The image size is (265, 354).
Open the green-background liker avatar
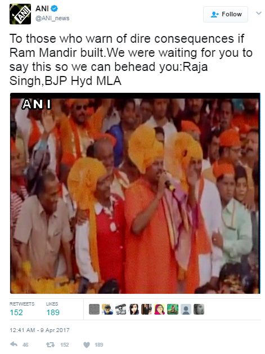click(173, 310)
